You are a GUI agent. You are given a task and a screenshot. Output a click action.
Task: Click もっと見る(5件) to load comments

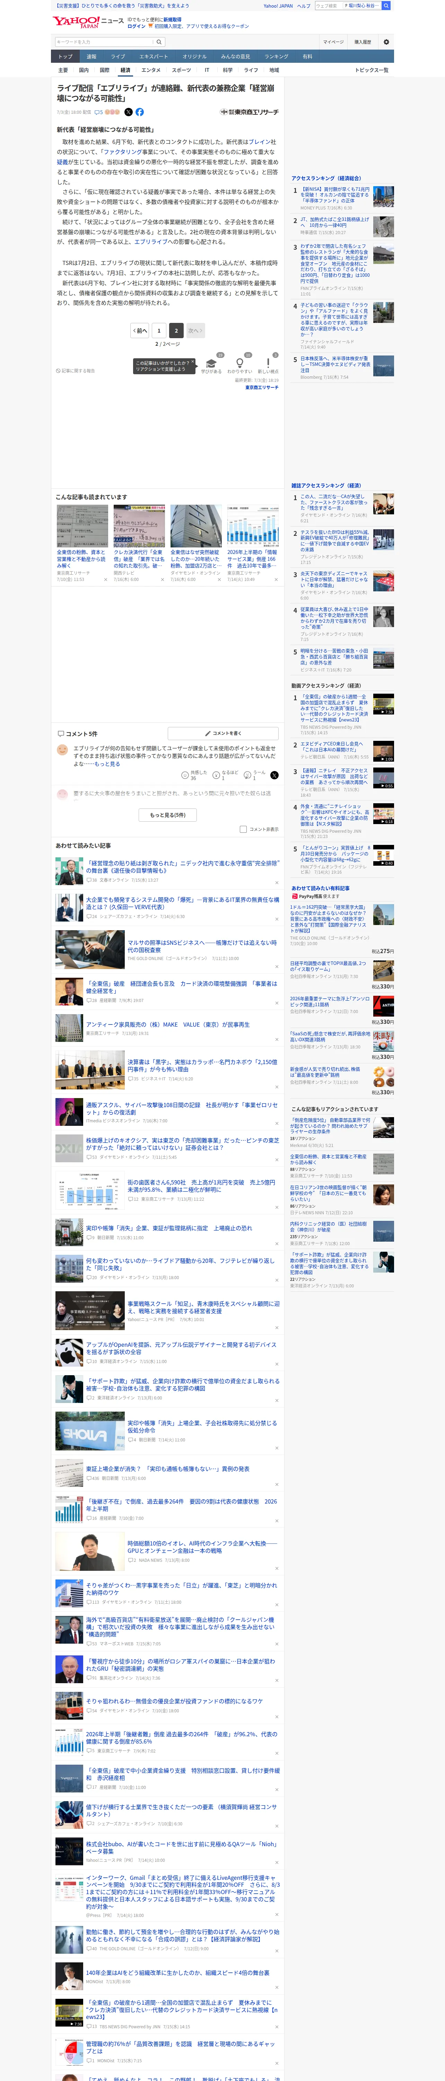(x=168, y=815)
